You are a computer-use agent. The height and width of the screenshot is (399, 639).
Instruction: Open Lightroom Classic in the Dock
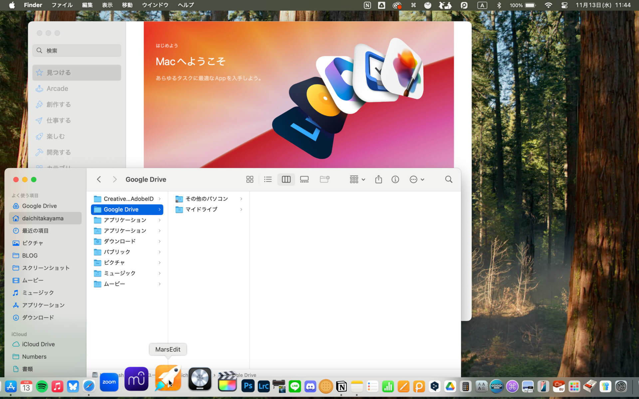(x=264, y=386)
